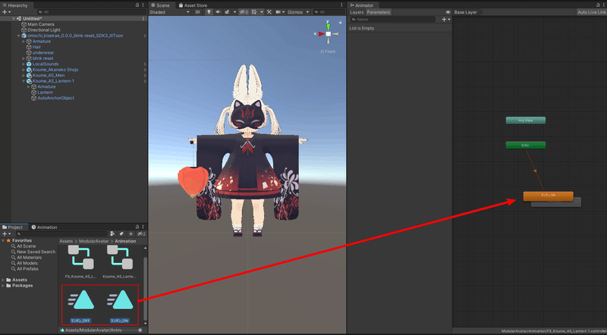Select the Any State node

[525, 121]
